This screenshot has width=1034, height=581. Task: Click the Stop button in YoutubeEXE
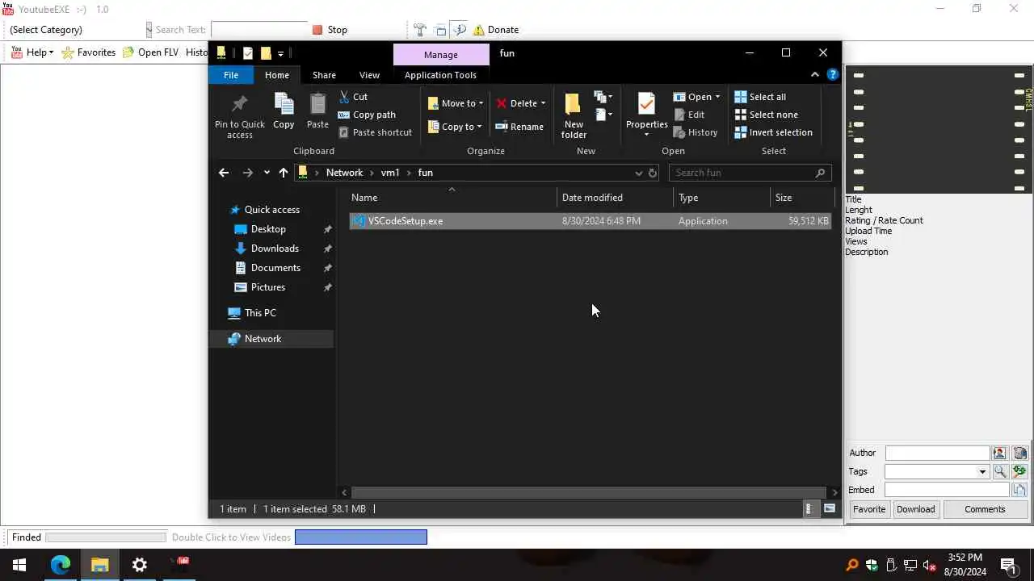330,30
